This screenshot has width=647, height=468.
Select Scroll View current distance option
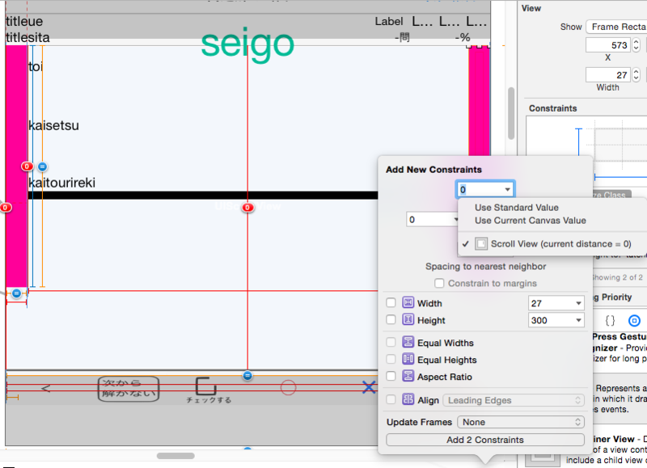click(x=552, y=243)
